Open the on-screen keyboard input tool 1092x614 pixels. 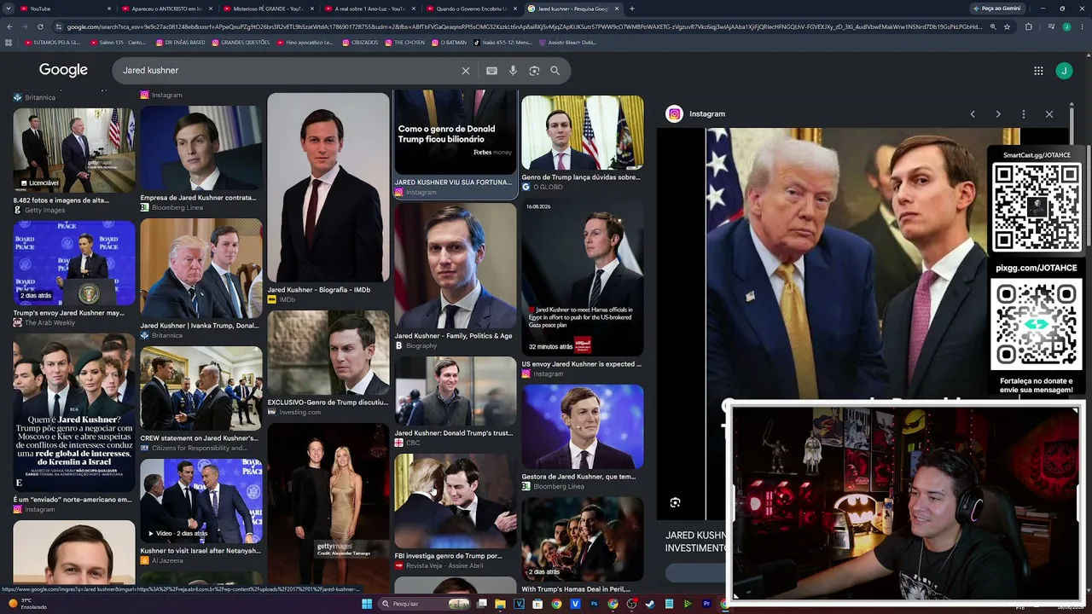click(x=491, y=71)
